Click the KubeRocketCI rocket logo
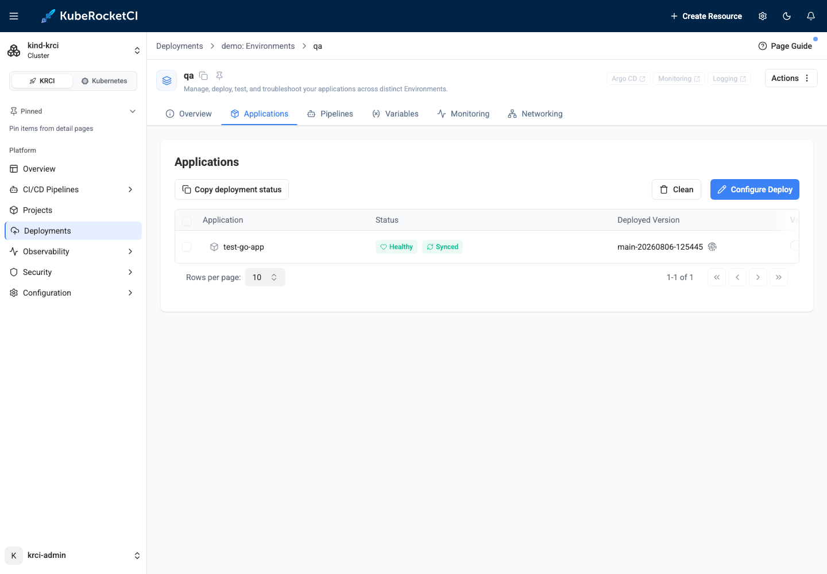The image size is (827, 574). [48, 16]
